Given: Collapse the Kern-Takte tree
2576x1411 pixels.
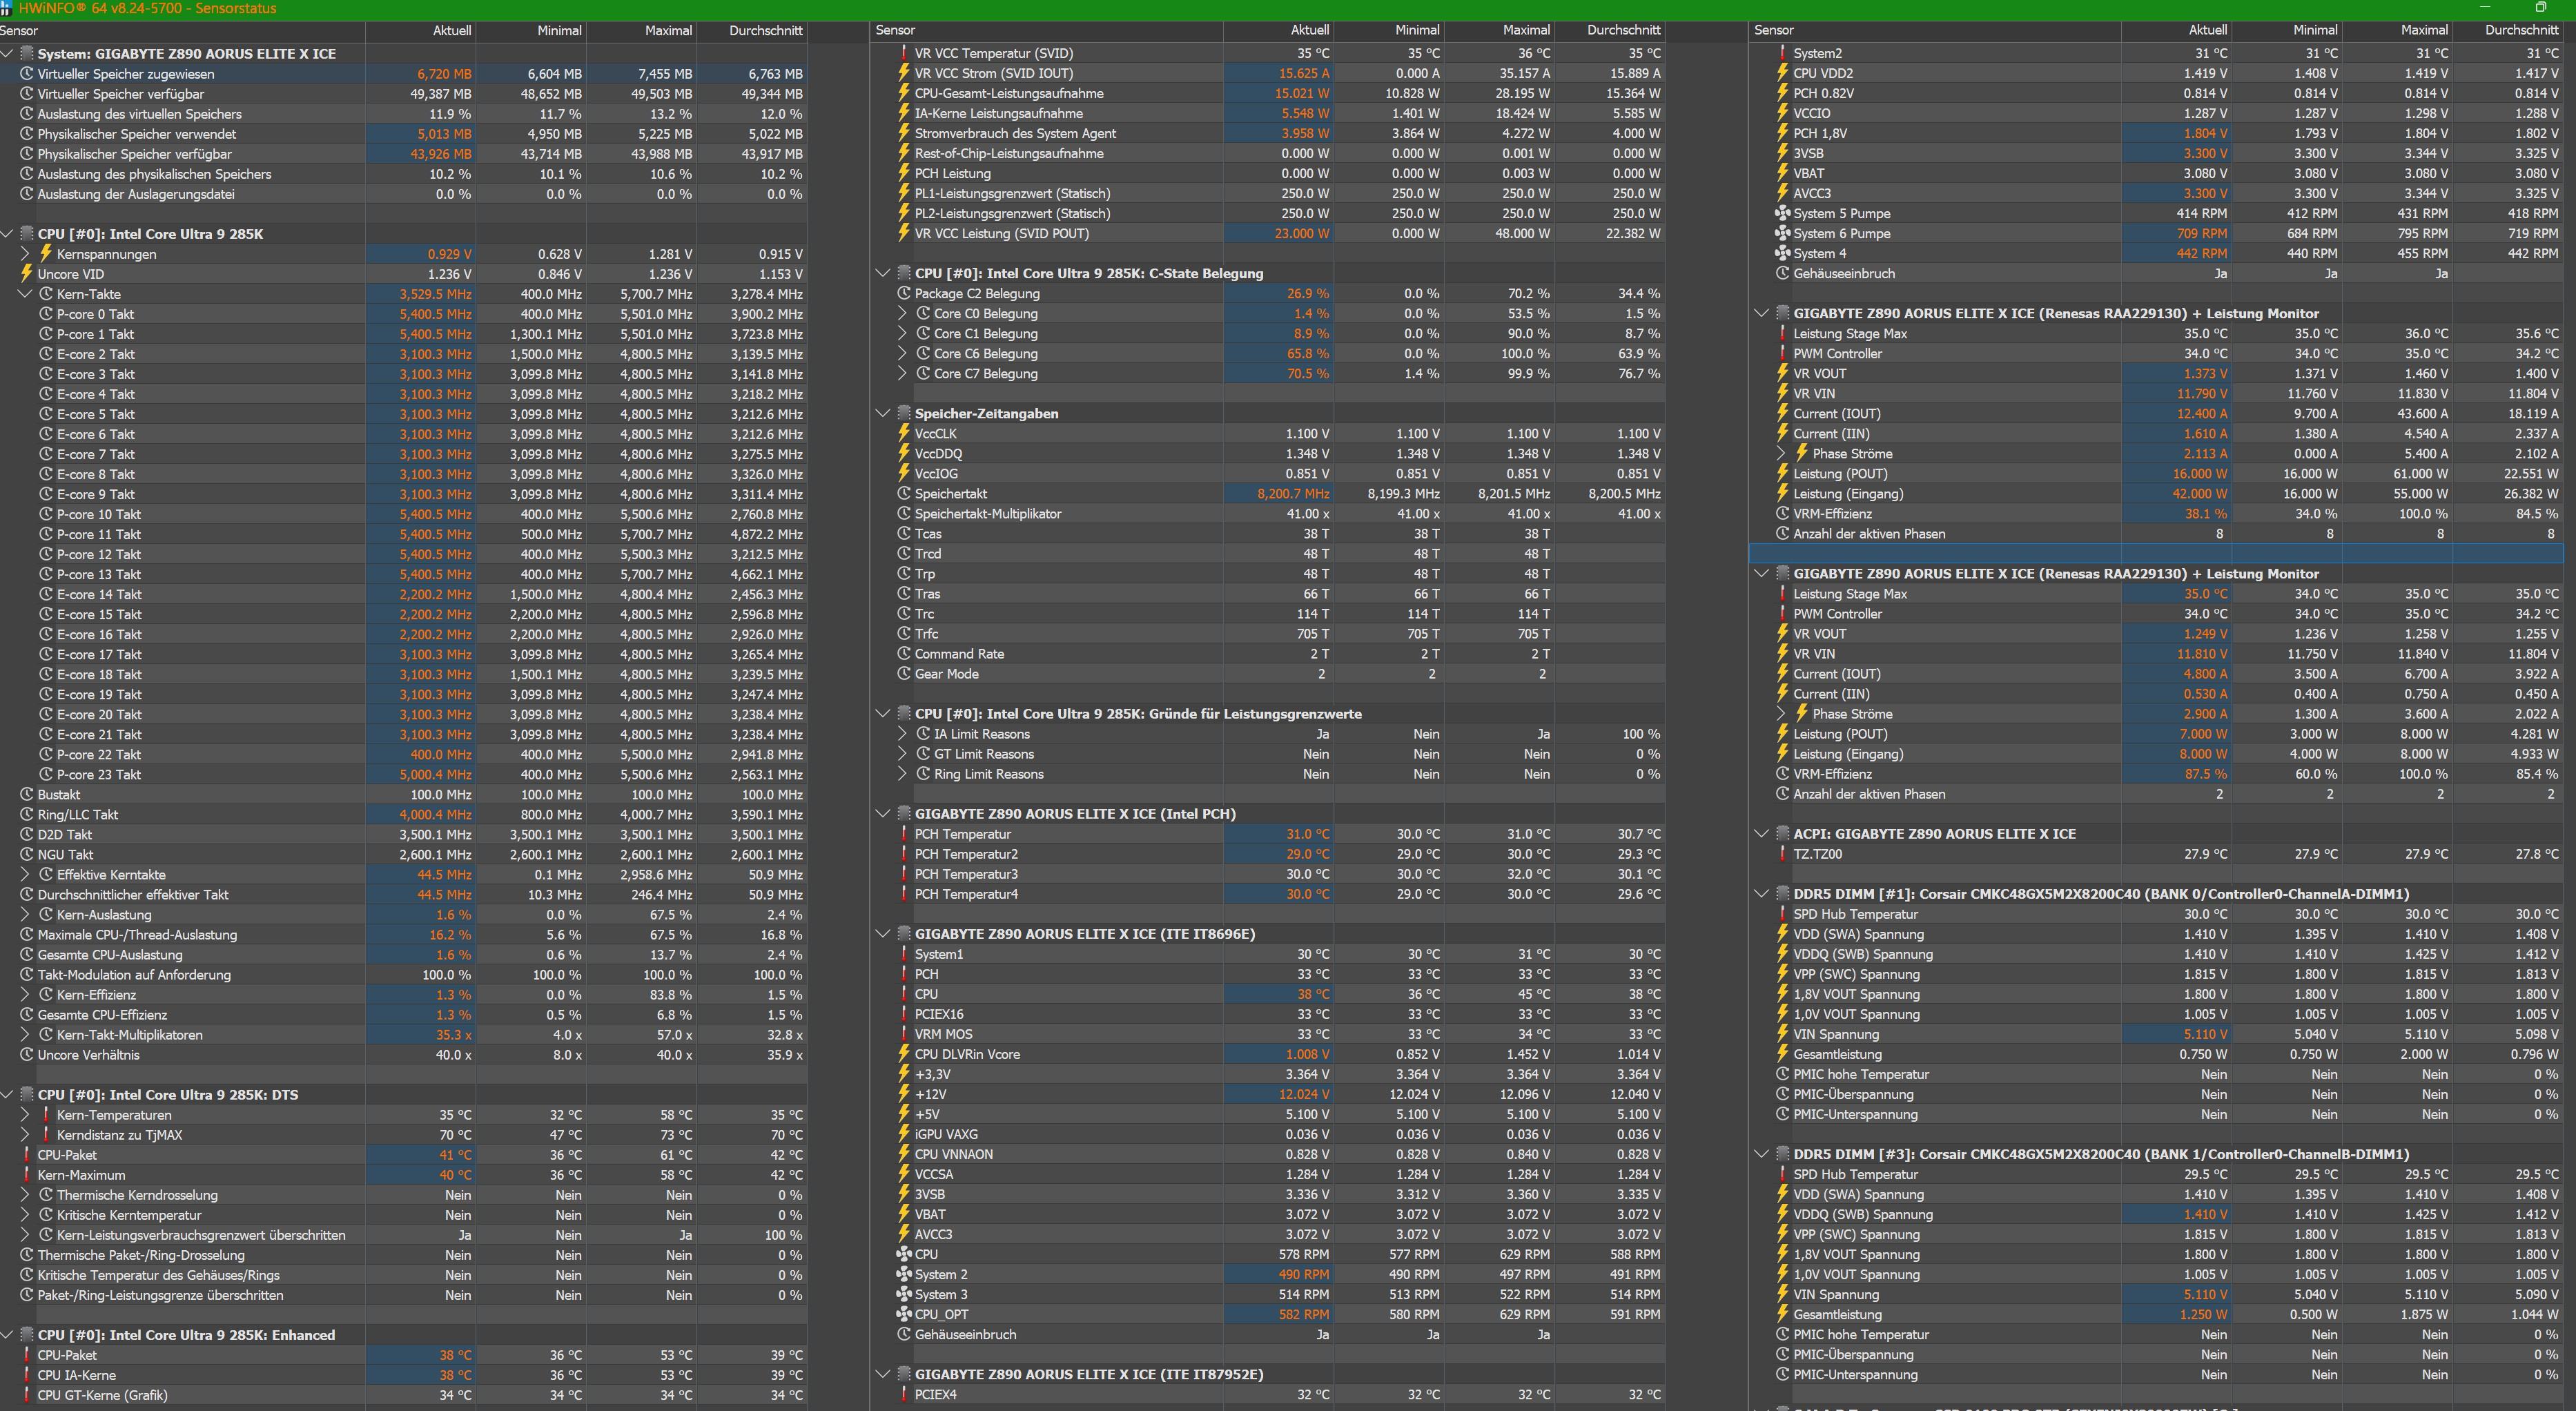Looking at the screenshot, I should [26, 294].
